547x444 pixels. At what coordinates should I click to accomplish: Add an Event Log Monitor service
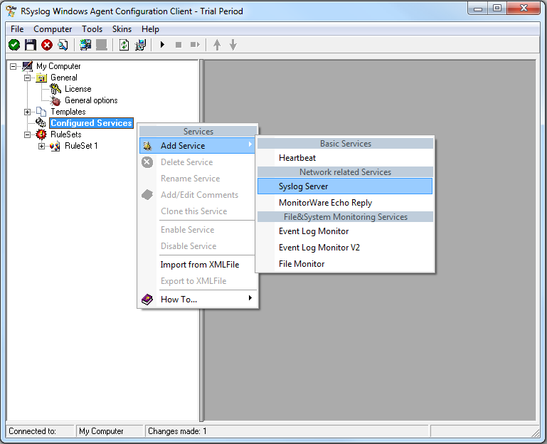pos(345,231)
